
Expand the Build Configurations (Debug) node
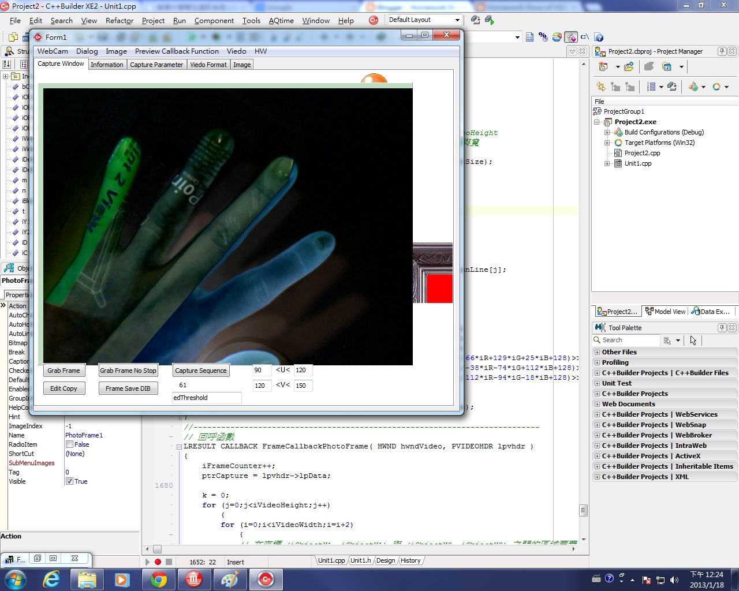607,132
